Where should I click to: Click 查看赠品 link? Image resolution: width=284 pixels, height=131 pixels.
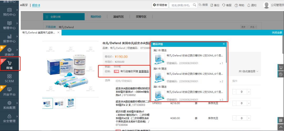[144, 71]
